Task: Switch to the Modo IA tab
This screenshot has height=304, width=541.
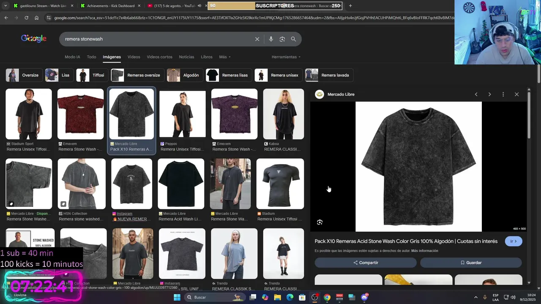Action: point(72,57)
